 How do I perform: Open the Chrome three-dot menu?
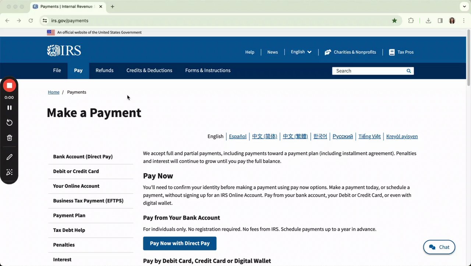point(464,21)
